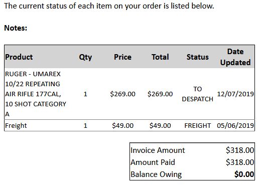
Task: Click the FREIGHT status cell
Action: (198, 125)
